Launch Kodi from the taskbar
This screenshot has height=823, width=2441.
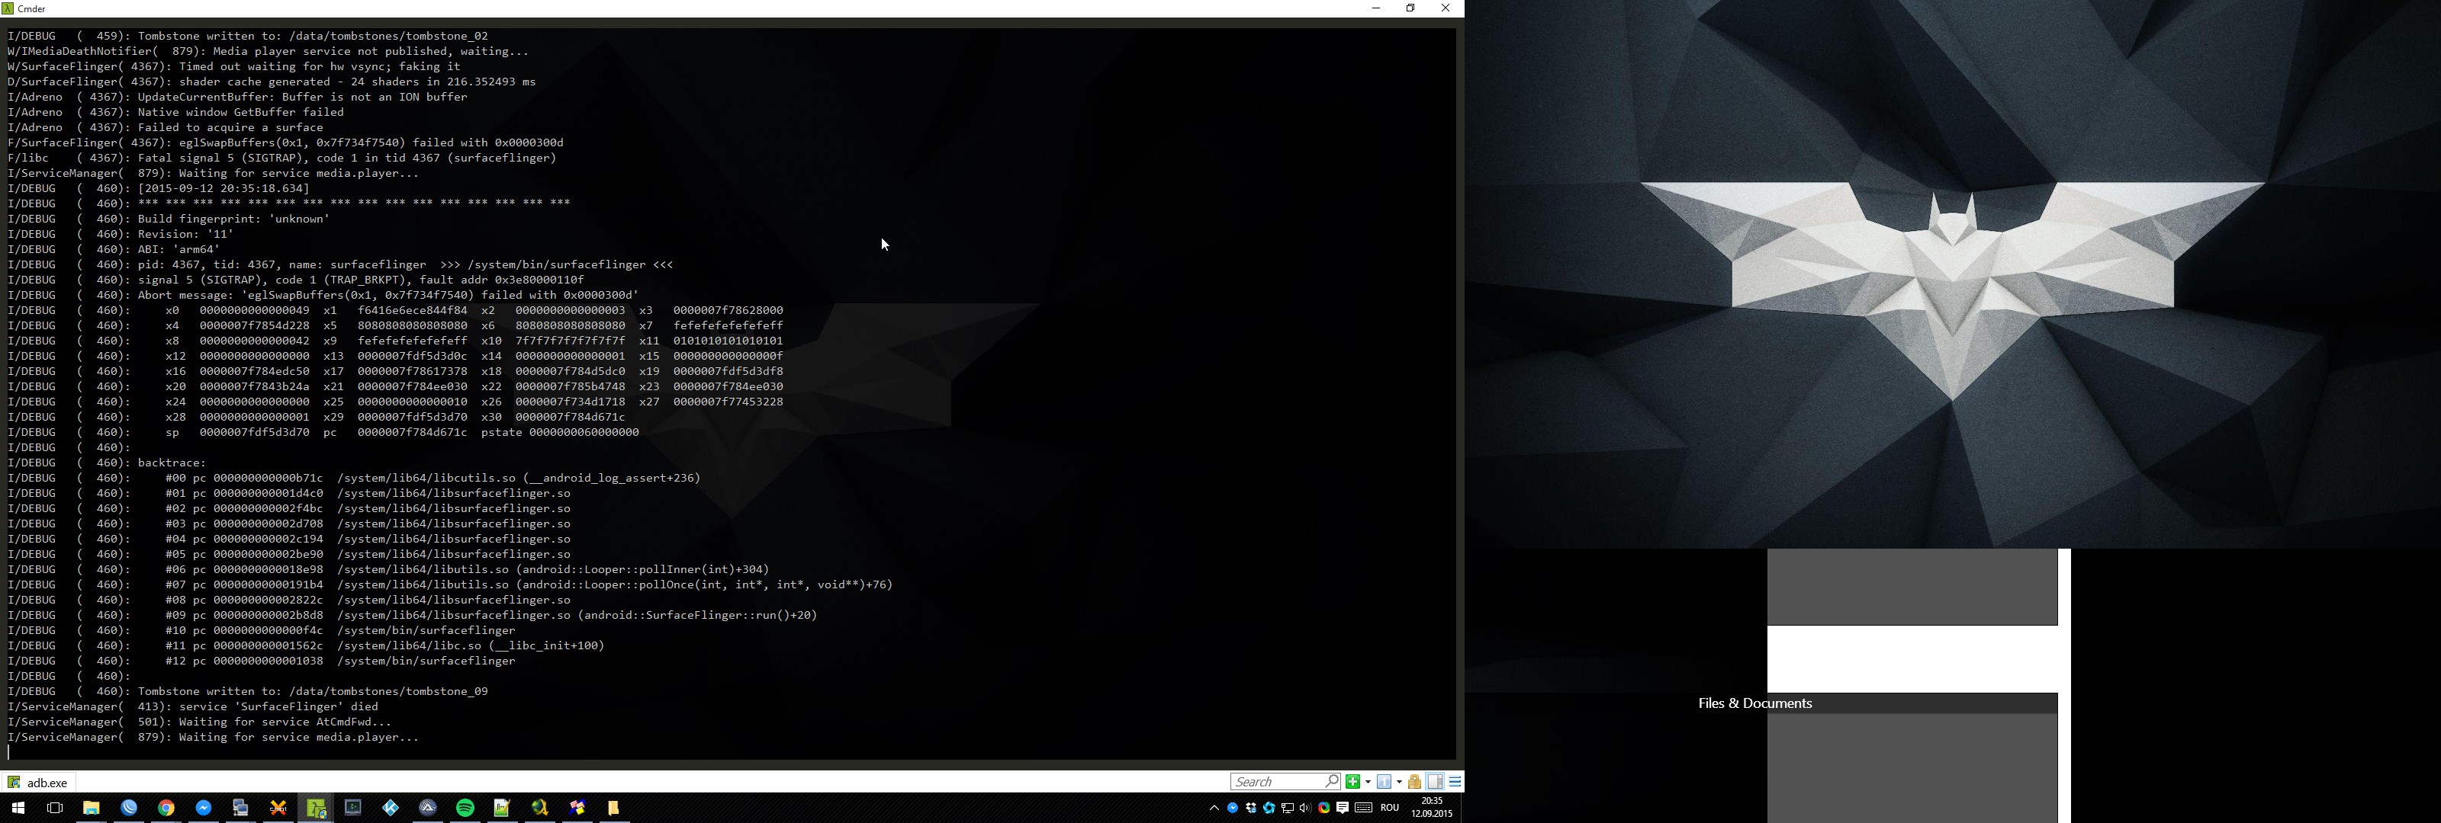391,808
